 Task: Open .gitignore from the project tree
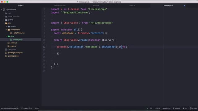tap(12, 49)
